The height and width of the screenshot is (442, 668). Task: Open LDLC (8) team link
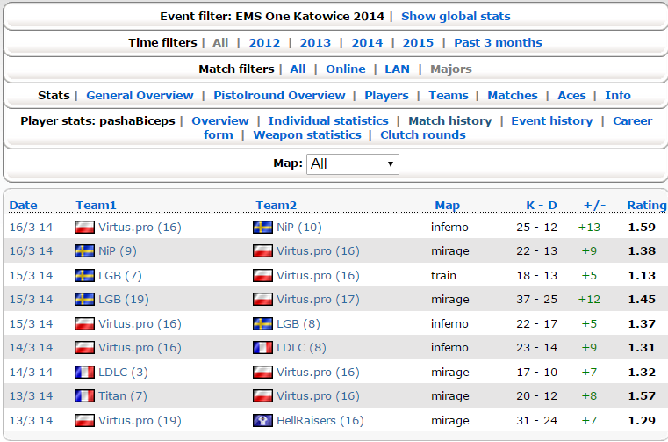[301, 348]
